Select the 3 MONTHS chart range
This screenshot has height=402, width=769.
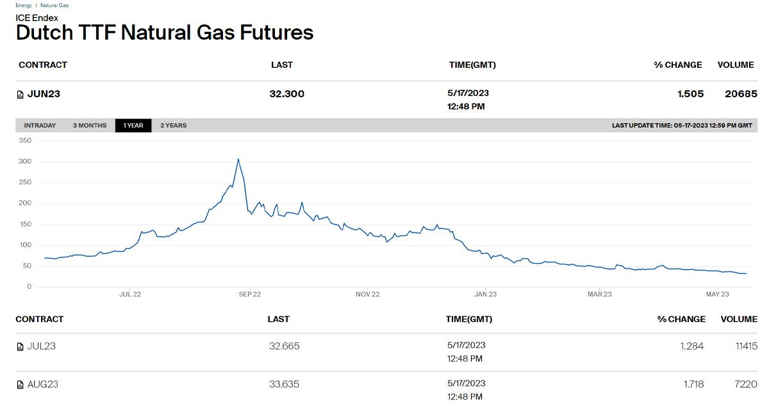point(90,125)
